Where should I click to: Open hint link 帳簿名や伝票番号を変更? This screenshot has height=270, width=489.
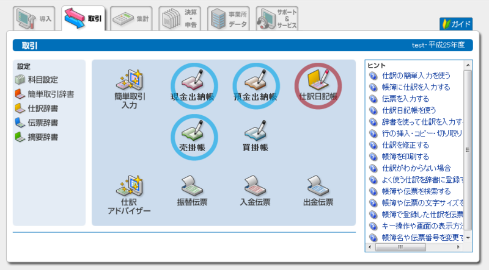coord(422,238)
